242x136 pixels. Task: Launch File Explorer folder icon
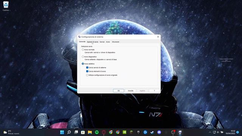90,132
